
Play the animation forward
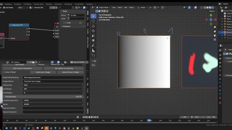tap(92, 117)
